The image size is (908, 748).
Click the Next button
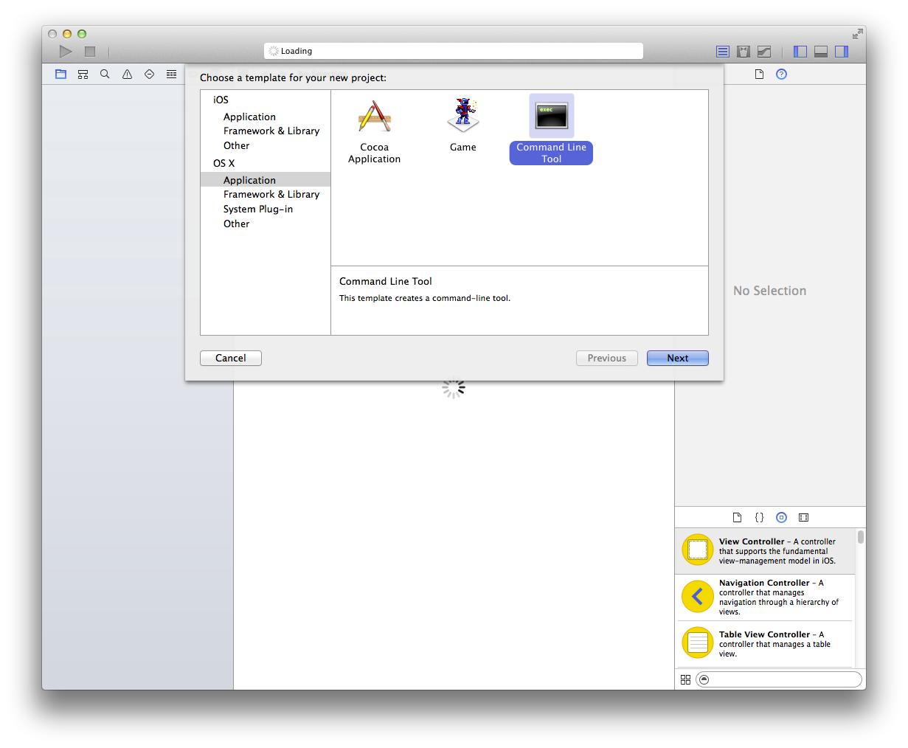tap(678, 358)
